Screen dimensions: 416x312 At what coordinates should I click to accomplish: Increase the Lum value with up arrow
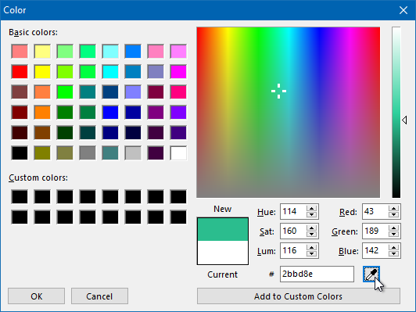pos(311,248)
